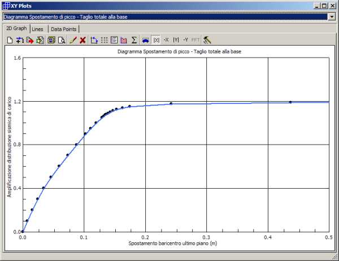Toggle the -X negate axis button
339x261 pixels.
click(x=166, y=40)
